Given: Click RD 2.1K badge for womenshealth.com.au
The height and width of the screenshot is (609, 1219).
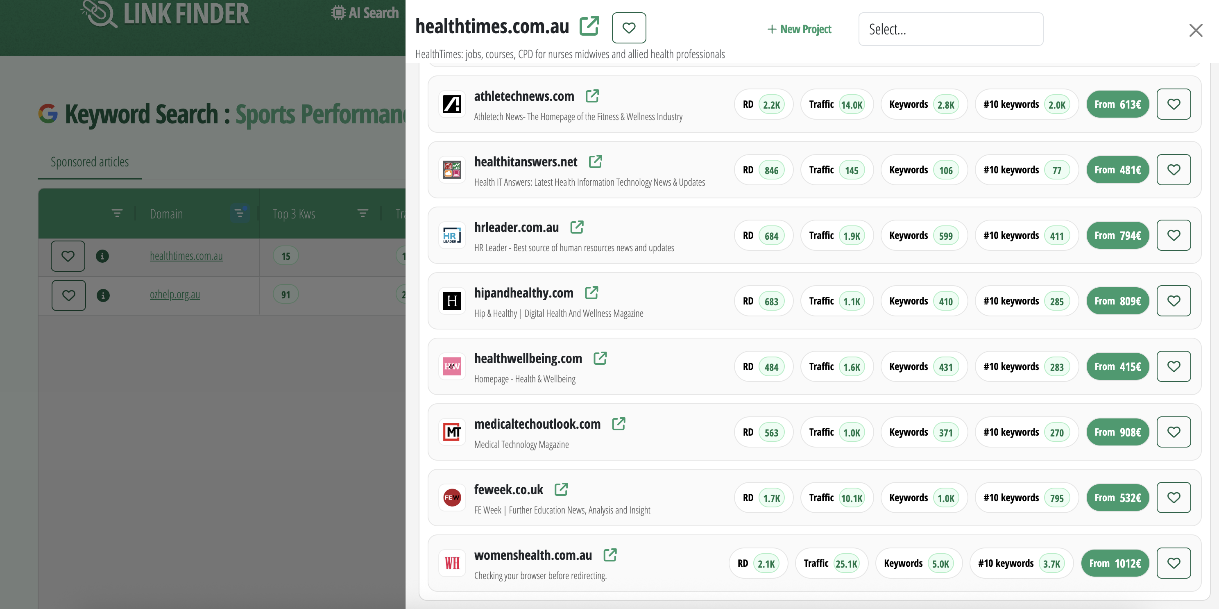Looking at the screenshot, I should point(758,563).
